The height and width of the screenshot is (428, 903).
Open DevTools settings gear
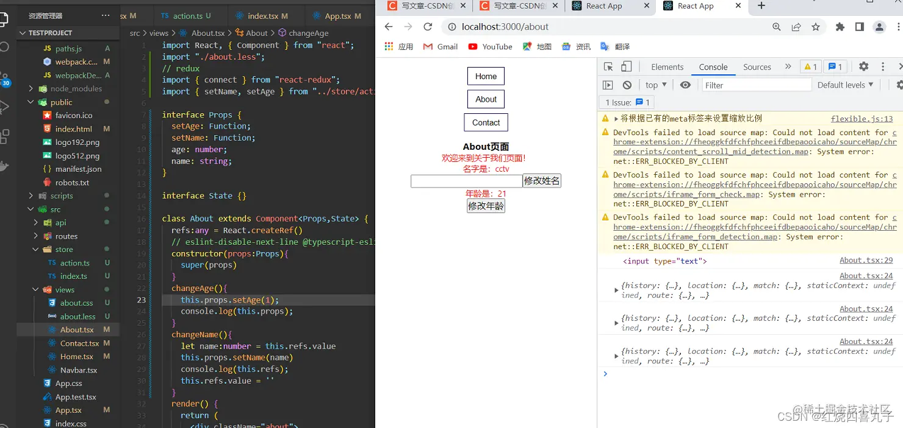[863, 67]
